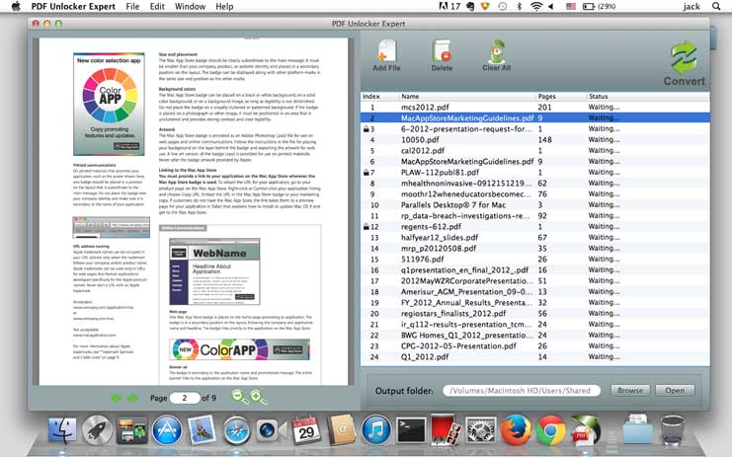Click the lock icon on row 3
The height and width of the screenshot is (457, 732).
click(x=366, y=128)
